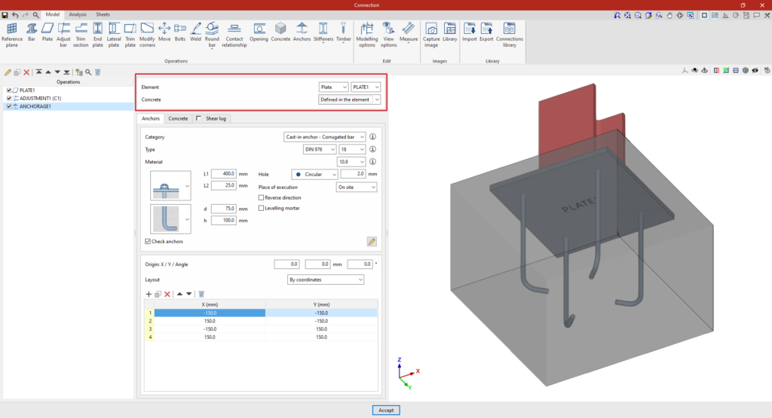Choose the Capture image tool
This screenshot has height=418, width=772.
[431, 33]
